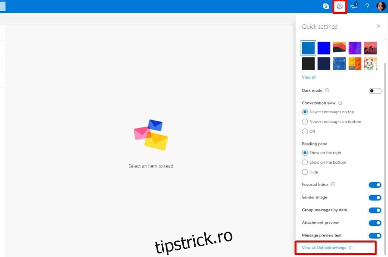Click the Focused Inbox info icon
The width and height of the screenshot is (388, 257).
click(333, 184)
